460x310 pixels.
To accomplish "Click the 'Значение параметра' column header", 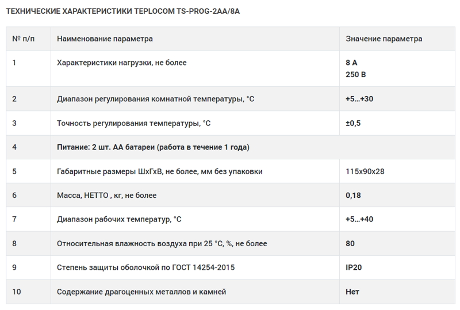I will [384, 39].
